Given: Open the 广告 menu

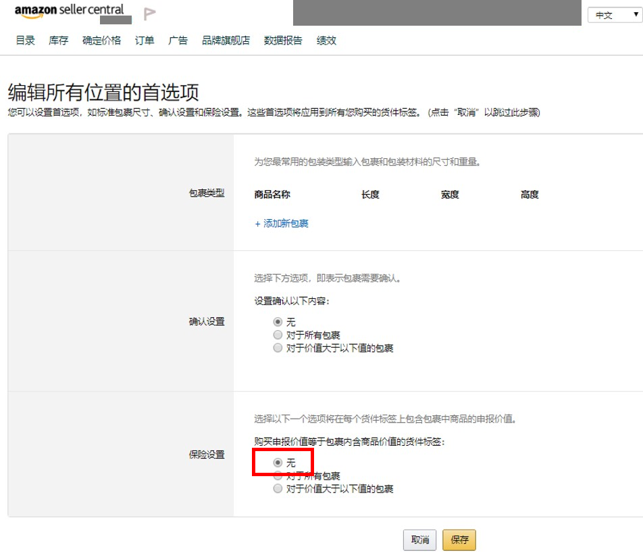Looking at the screenshot, I should [x=177, y=41].
